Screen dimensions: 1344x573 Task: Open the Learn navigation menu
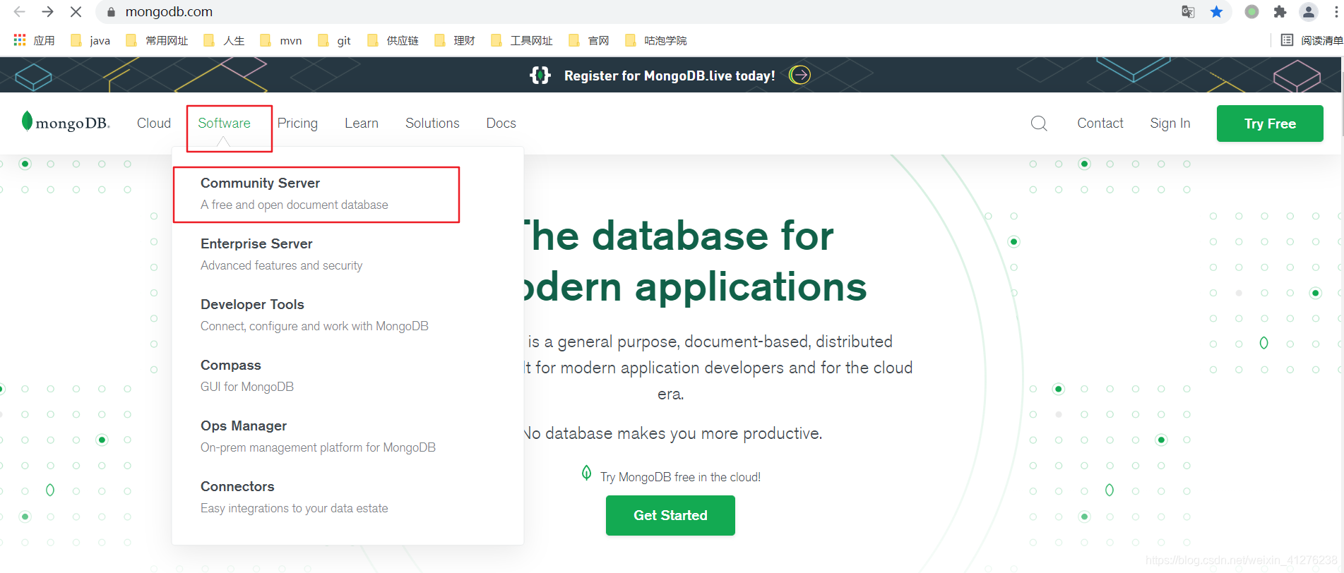point(362,123)
